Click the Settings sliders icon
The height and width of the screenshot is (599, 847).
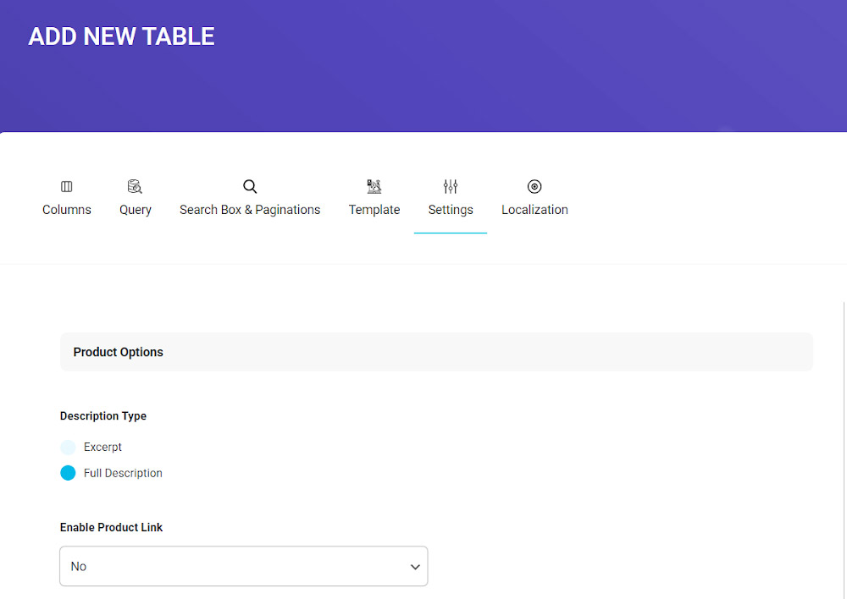(x=451, y=186)
